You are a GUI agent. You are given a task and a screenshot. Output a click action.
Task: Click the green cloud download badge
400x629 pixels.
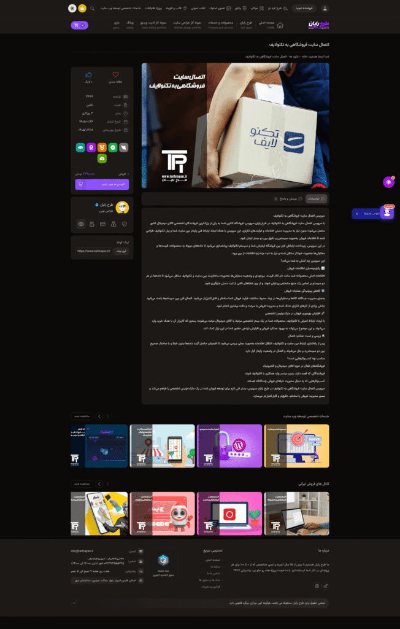click(x=102, y=159)
